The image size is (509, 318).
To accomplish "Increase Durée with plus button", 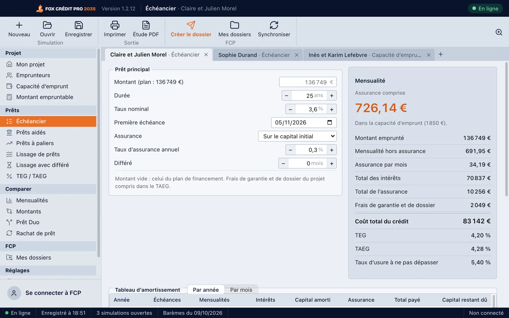I will point(332,95).
